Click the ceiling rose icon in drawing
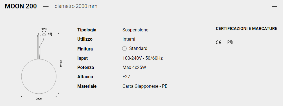 (44, 34)
